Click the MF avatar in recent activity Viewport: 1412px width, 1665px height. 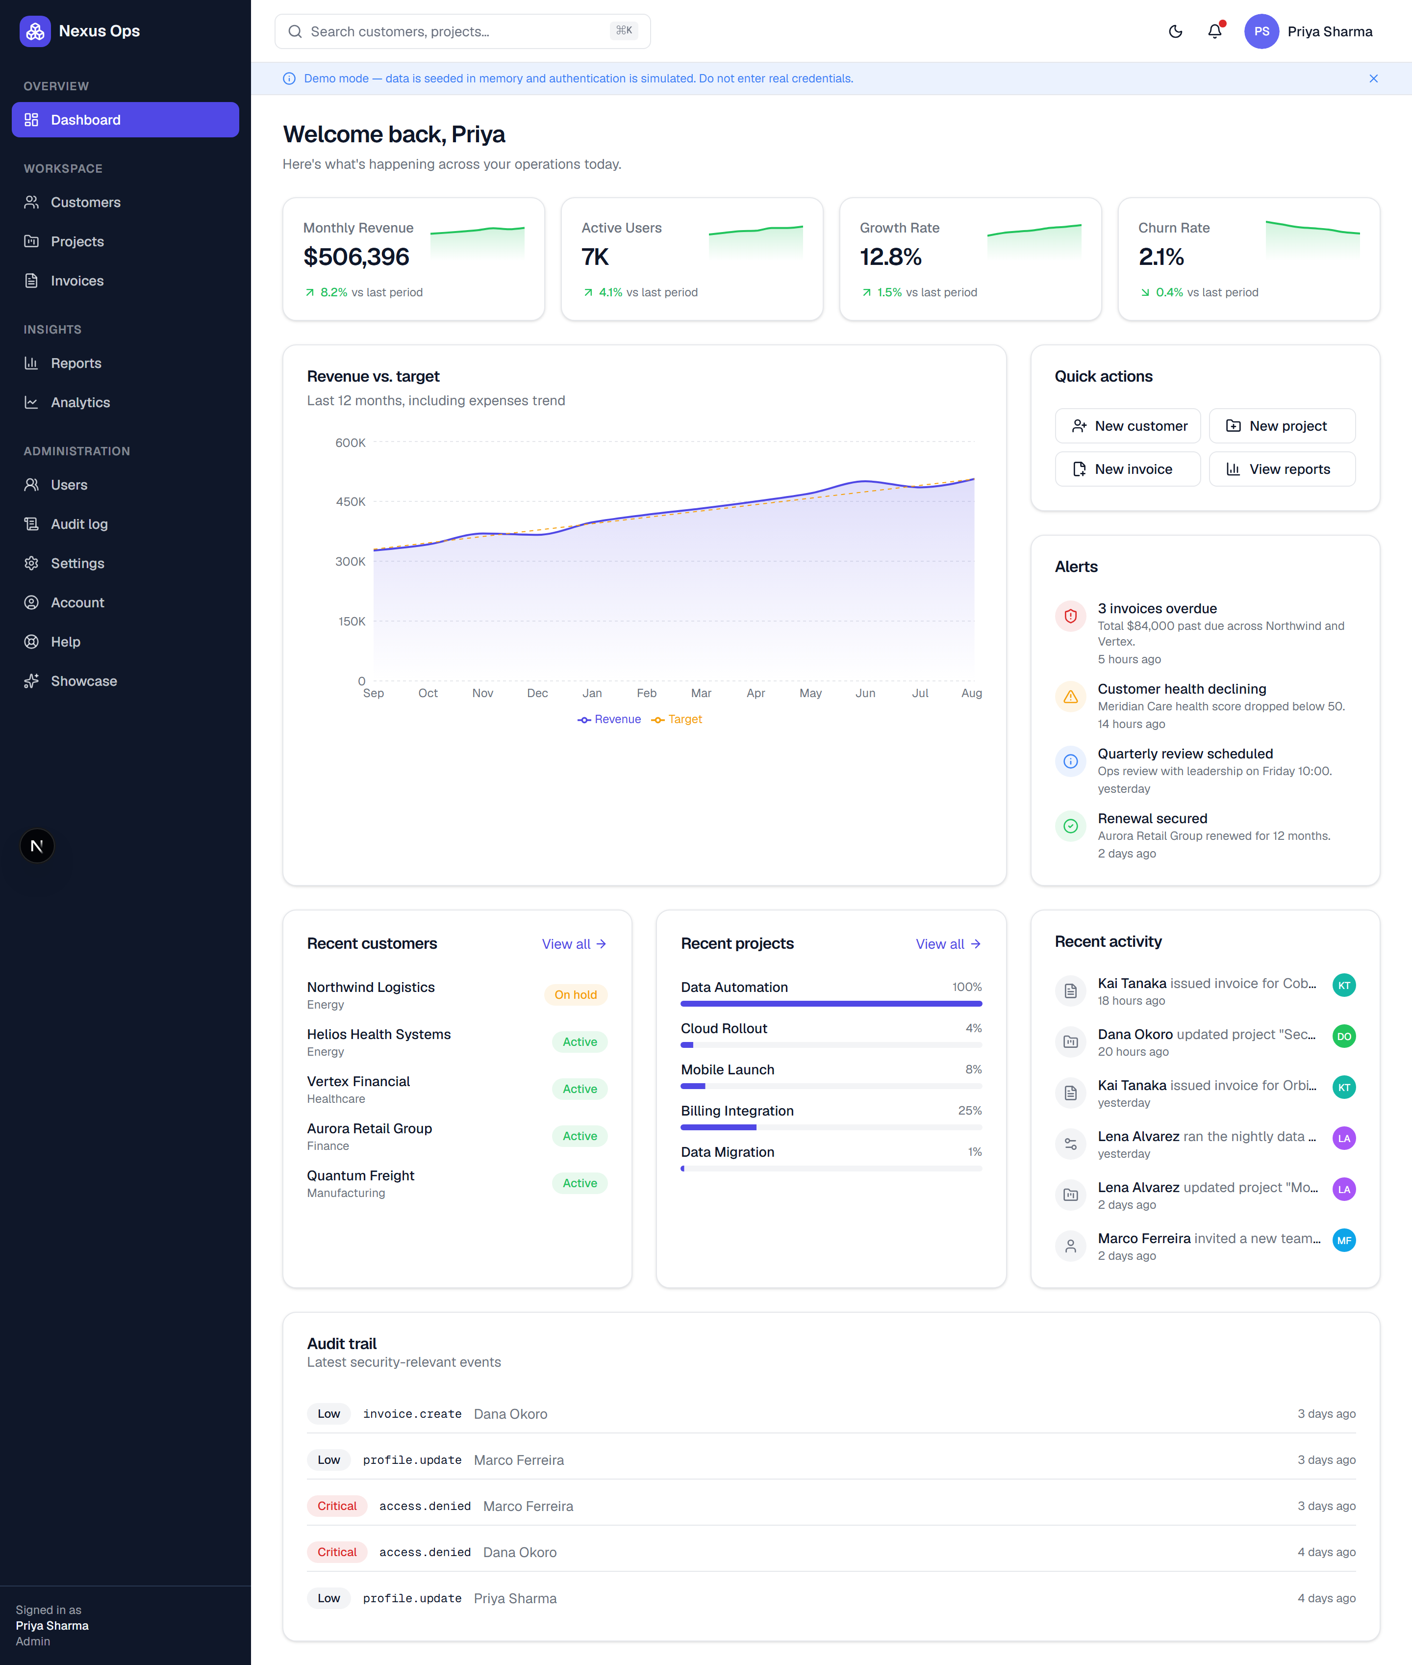(1343, 1240)
